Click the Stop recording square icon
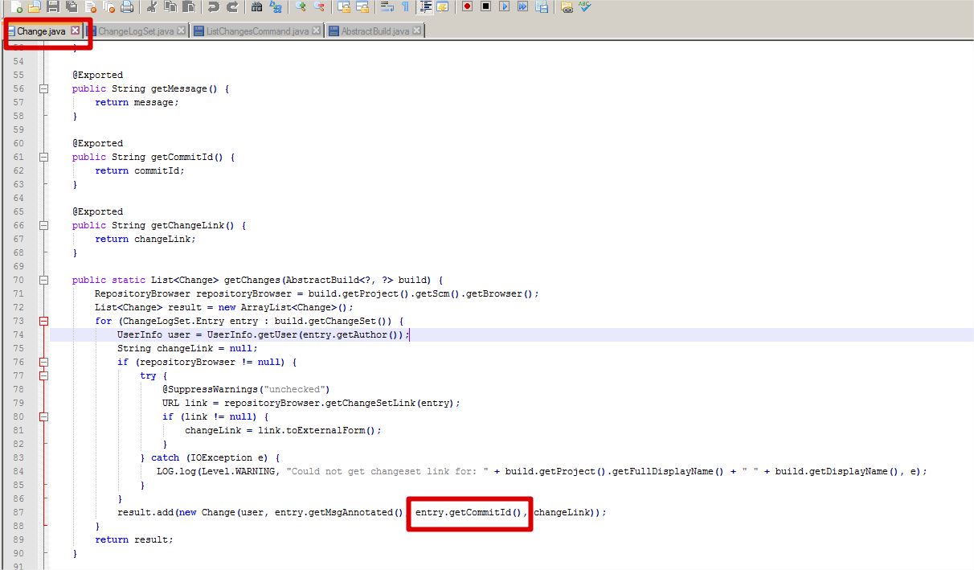This screenshot has width=974, height=570. (x=485, y=7)
